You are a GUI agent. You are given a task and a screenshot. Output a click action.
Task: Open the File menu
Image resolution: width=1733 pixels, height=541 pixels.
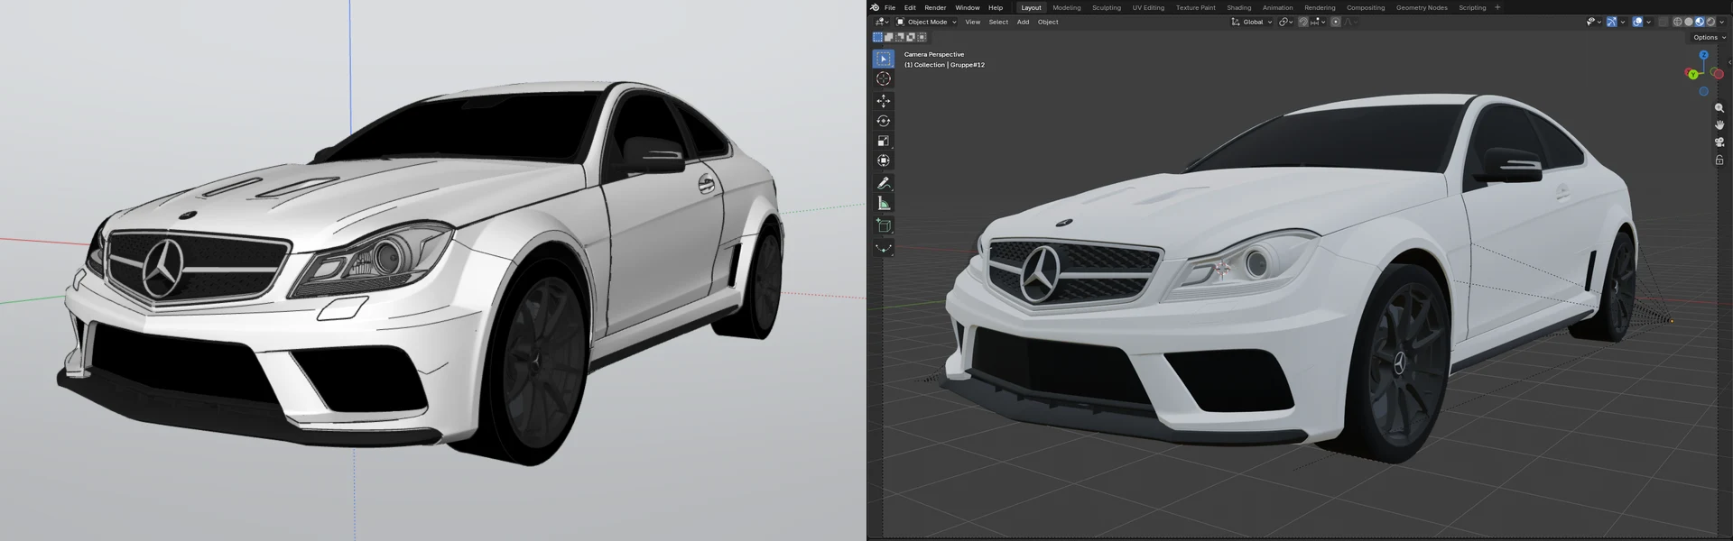tap(890, 7)
